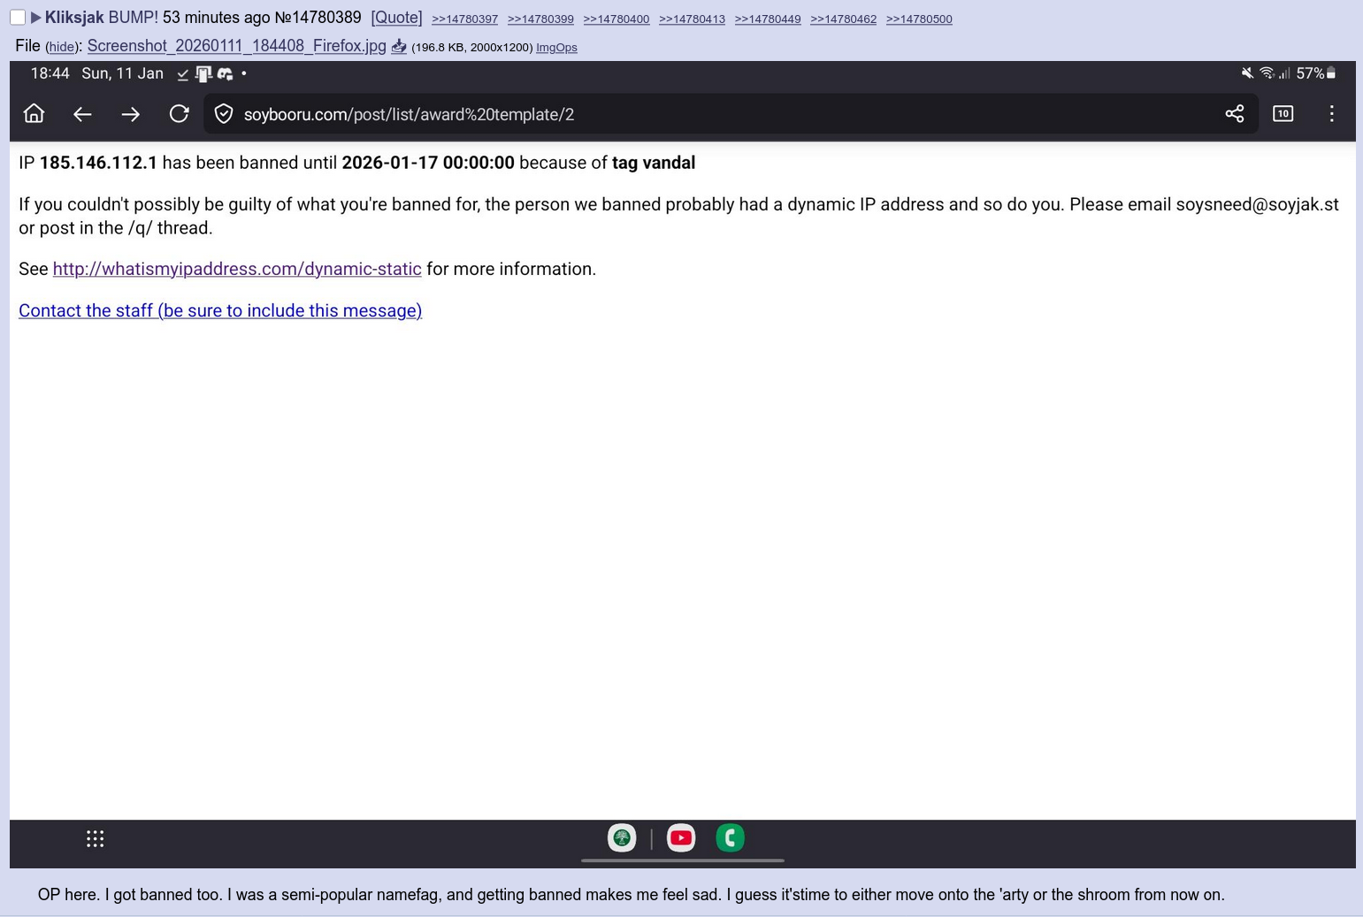The width and height of the screenshot is (1363, 917).
Task: Click the battery 57% indicator
Action: pos(1316,73)
